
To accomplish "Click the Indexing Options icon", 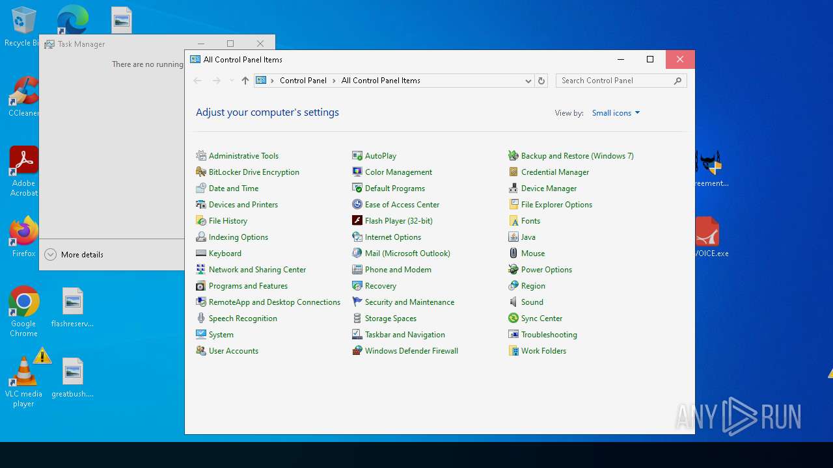I will pos(201,237).
